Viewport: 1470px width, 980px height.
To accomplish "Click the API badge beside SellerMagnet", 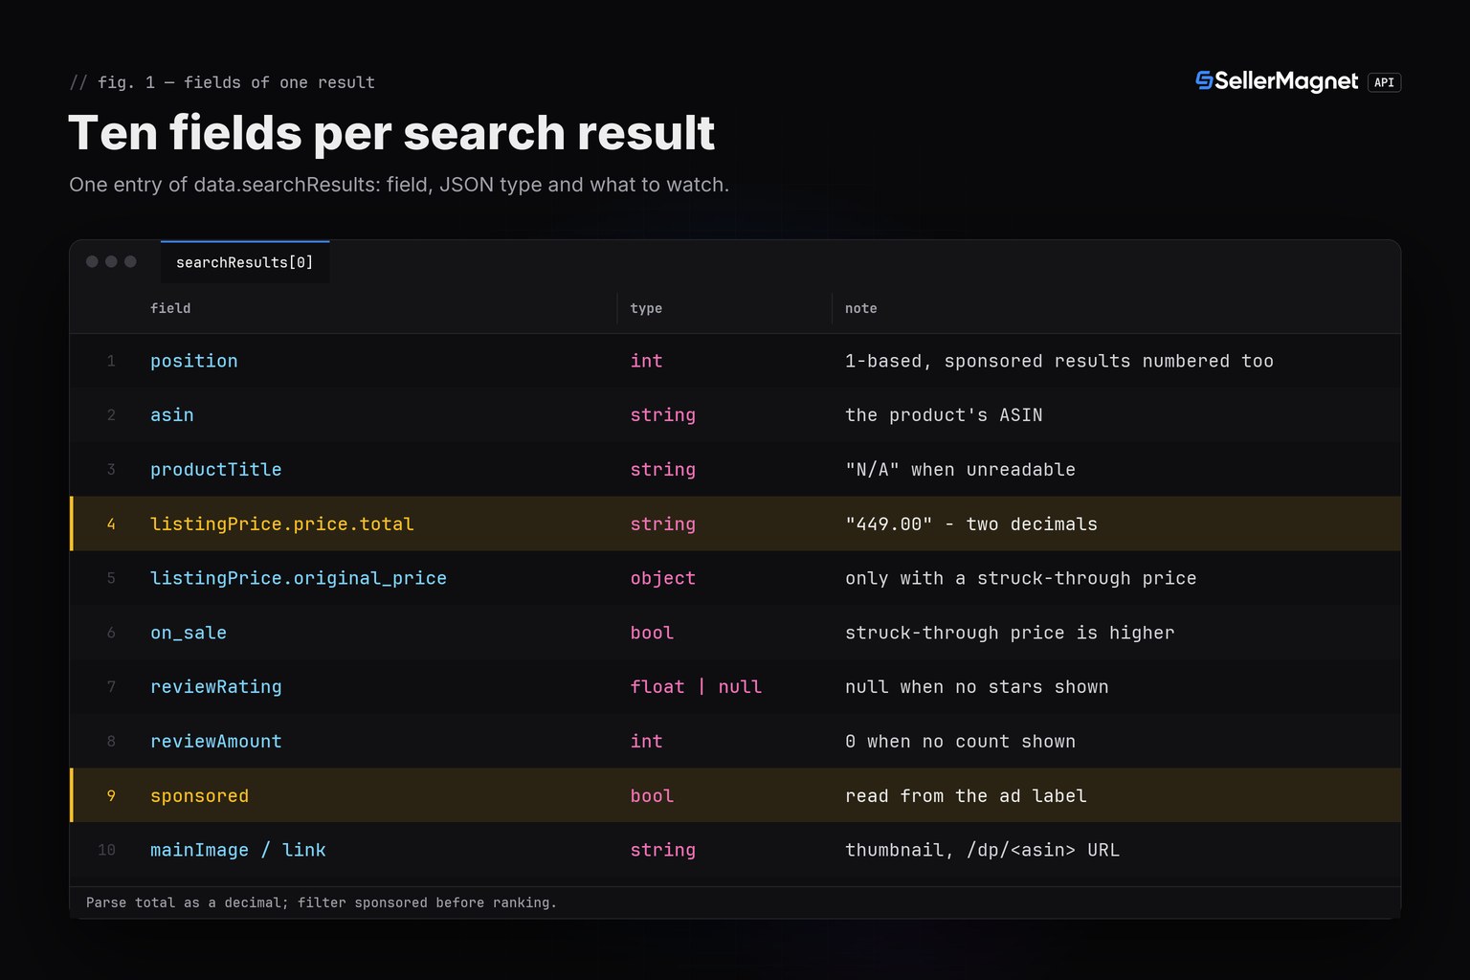I will [x=1384, y=82].
